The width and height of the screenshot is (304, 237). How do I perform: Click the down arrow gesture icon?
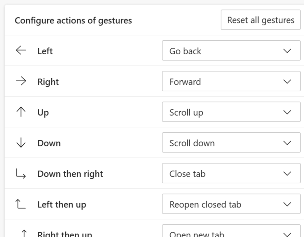pos(21,143)
